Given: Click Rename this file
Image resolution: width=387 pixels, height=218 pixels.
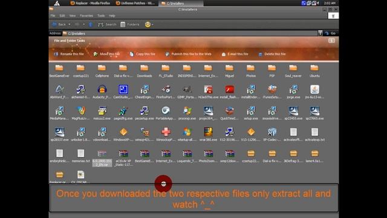Looking at the screenshot, I should [69, 54].
